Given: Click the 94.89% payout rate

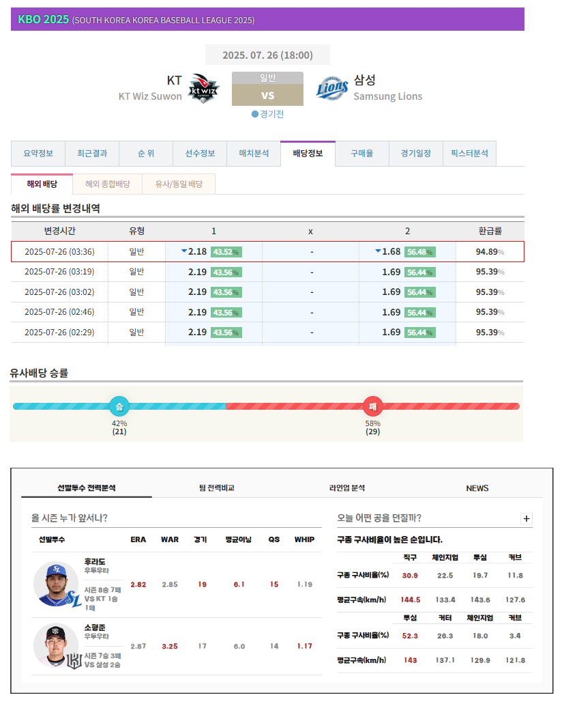Looking at the screenshot, I should click(x=490, y=252).
